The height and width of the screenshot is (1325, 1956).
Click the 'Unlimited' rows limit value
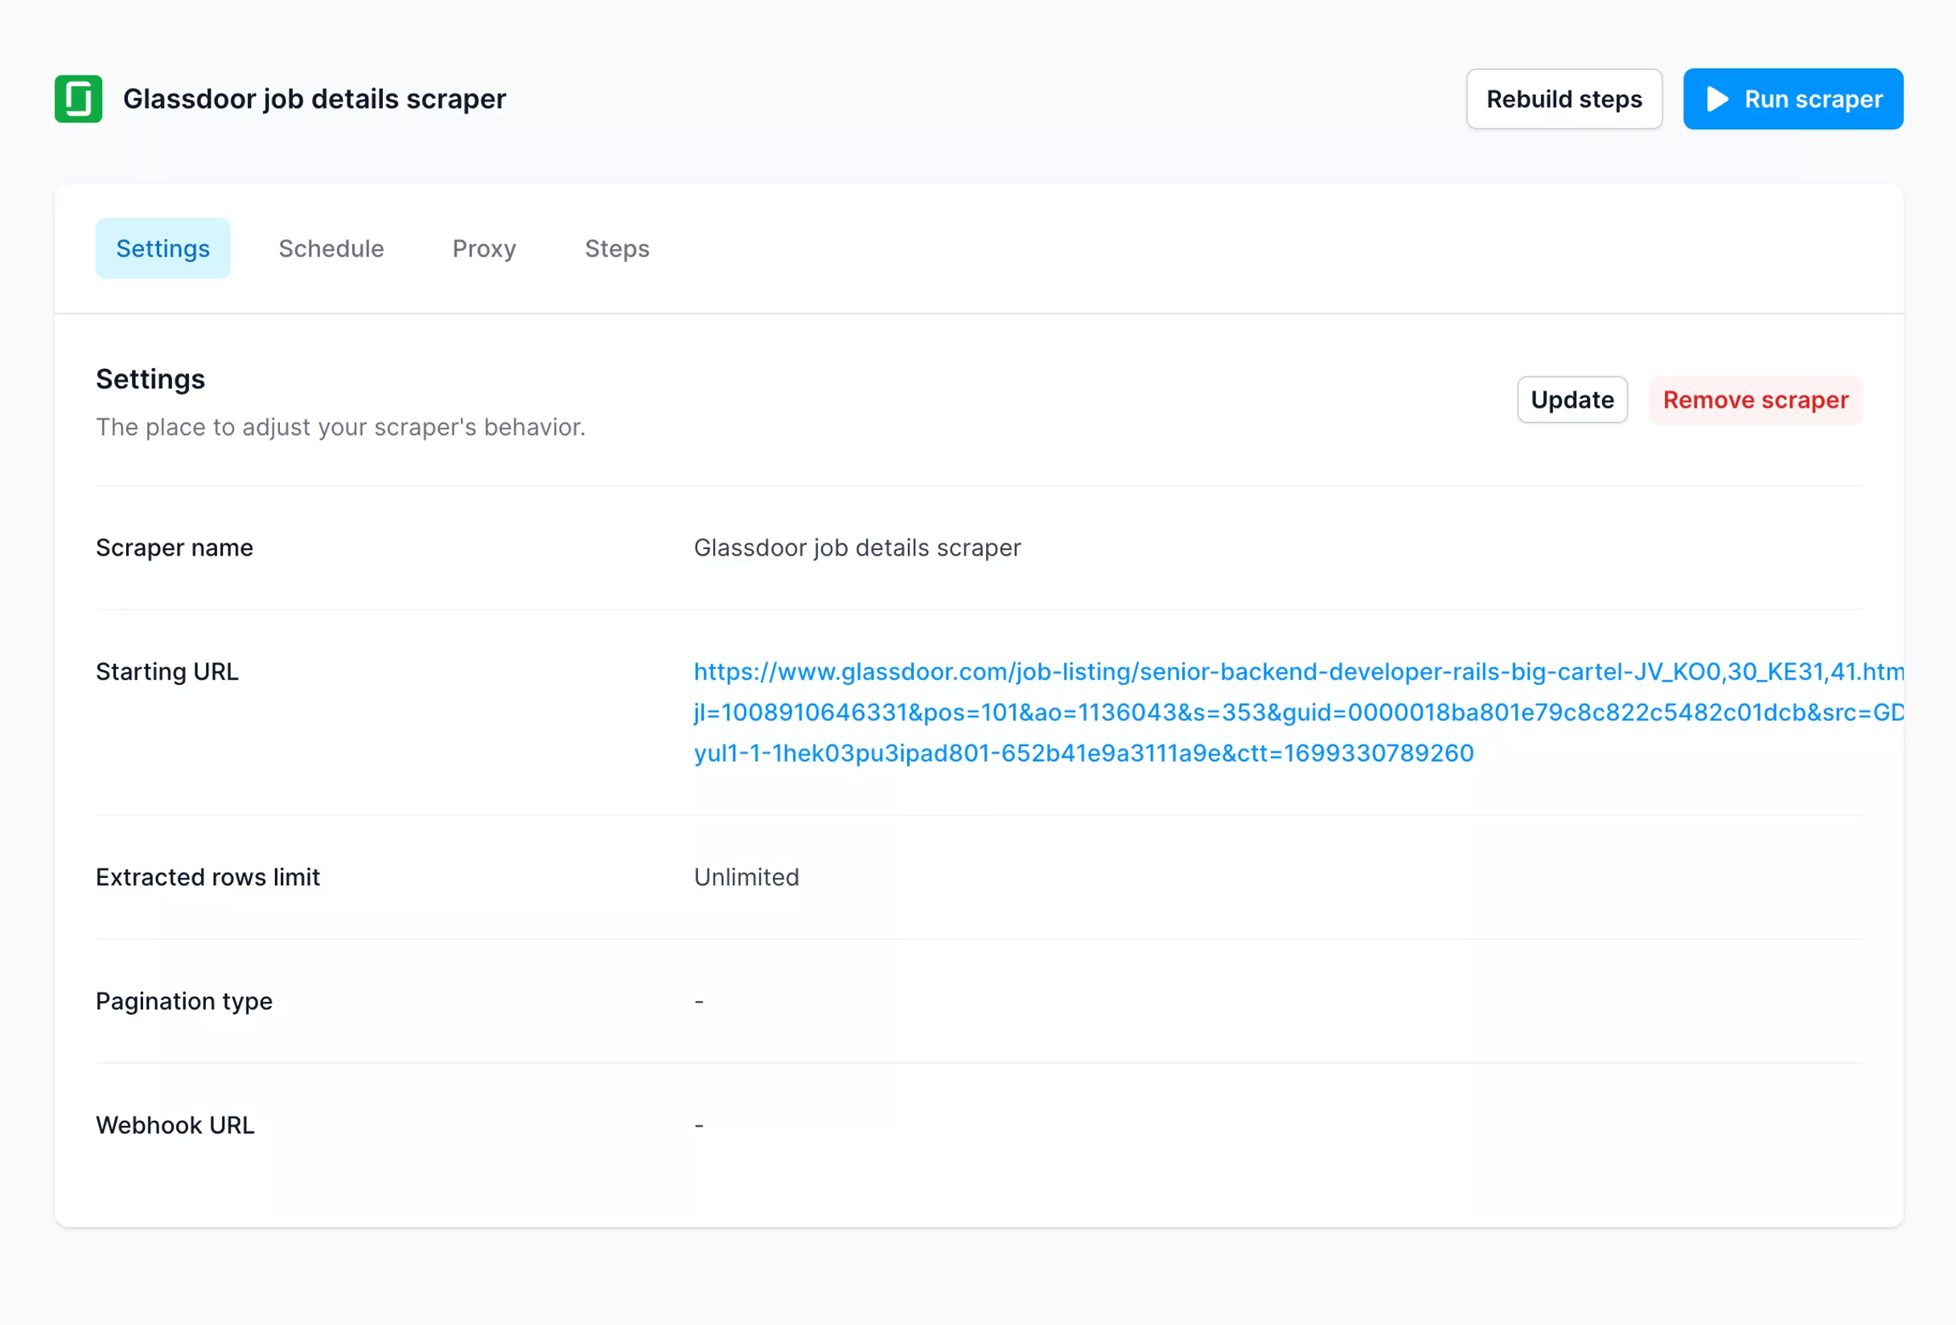pos(746,877)
